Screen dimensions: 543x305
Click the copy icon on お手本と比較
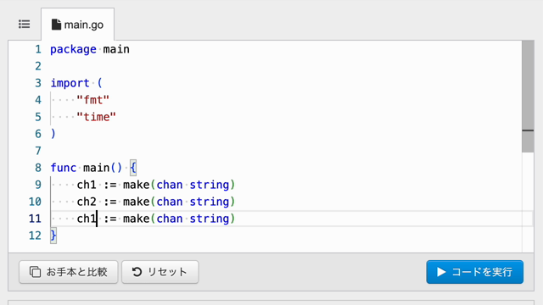click(x=35, y=272)
